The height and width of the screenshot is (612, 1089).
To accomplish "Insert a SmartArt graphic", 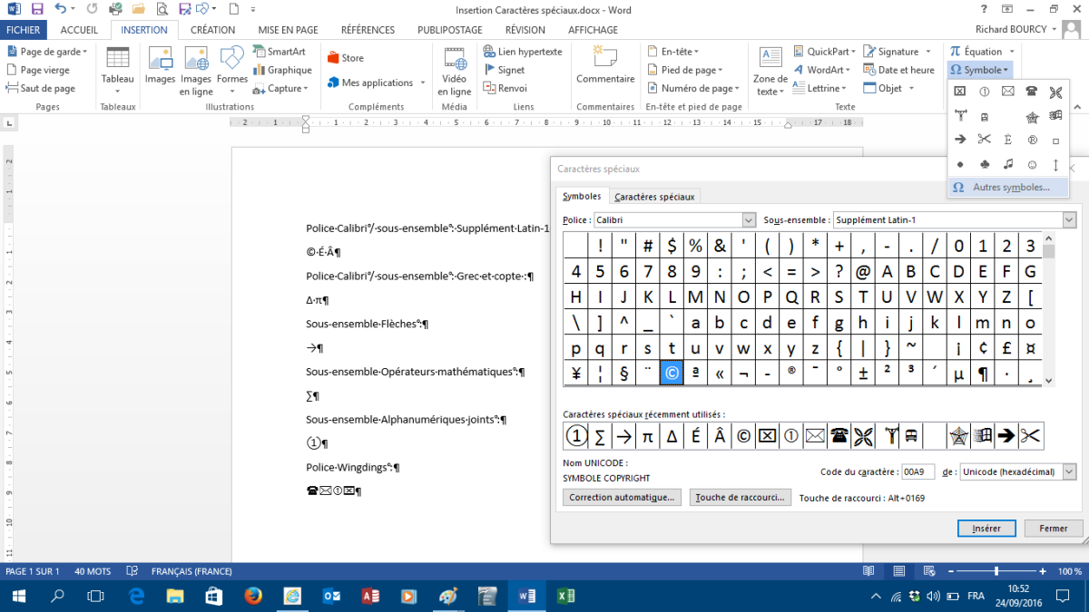I will click(x=280, y=53).
